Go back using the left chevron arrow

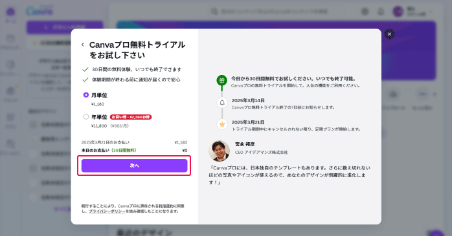point(83,45)
